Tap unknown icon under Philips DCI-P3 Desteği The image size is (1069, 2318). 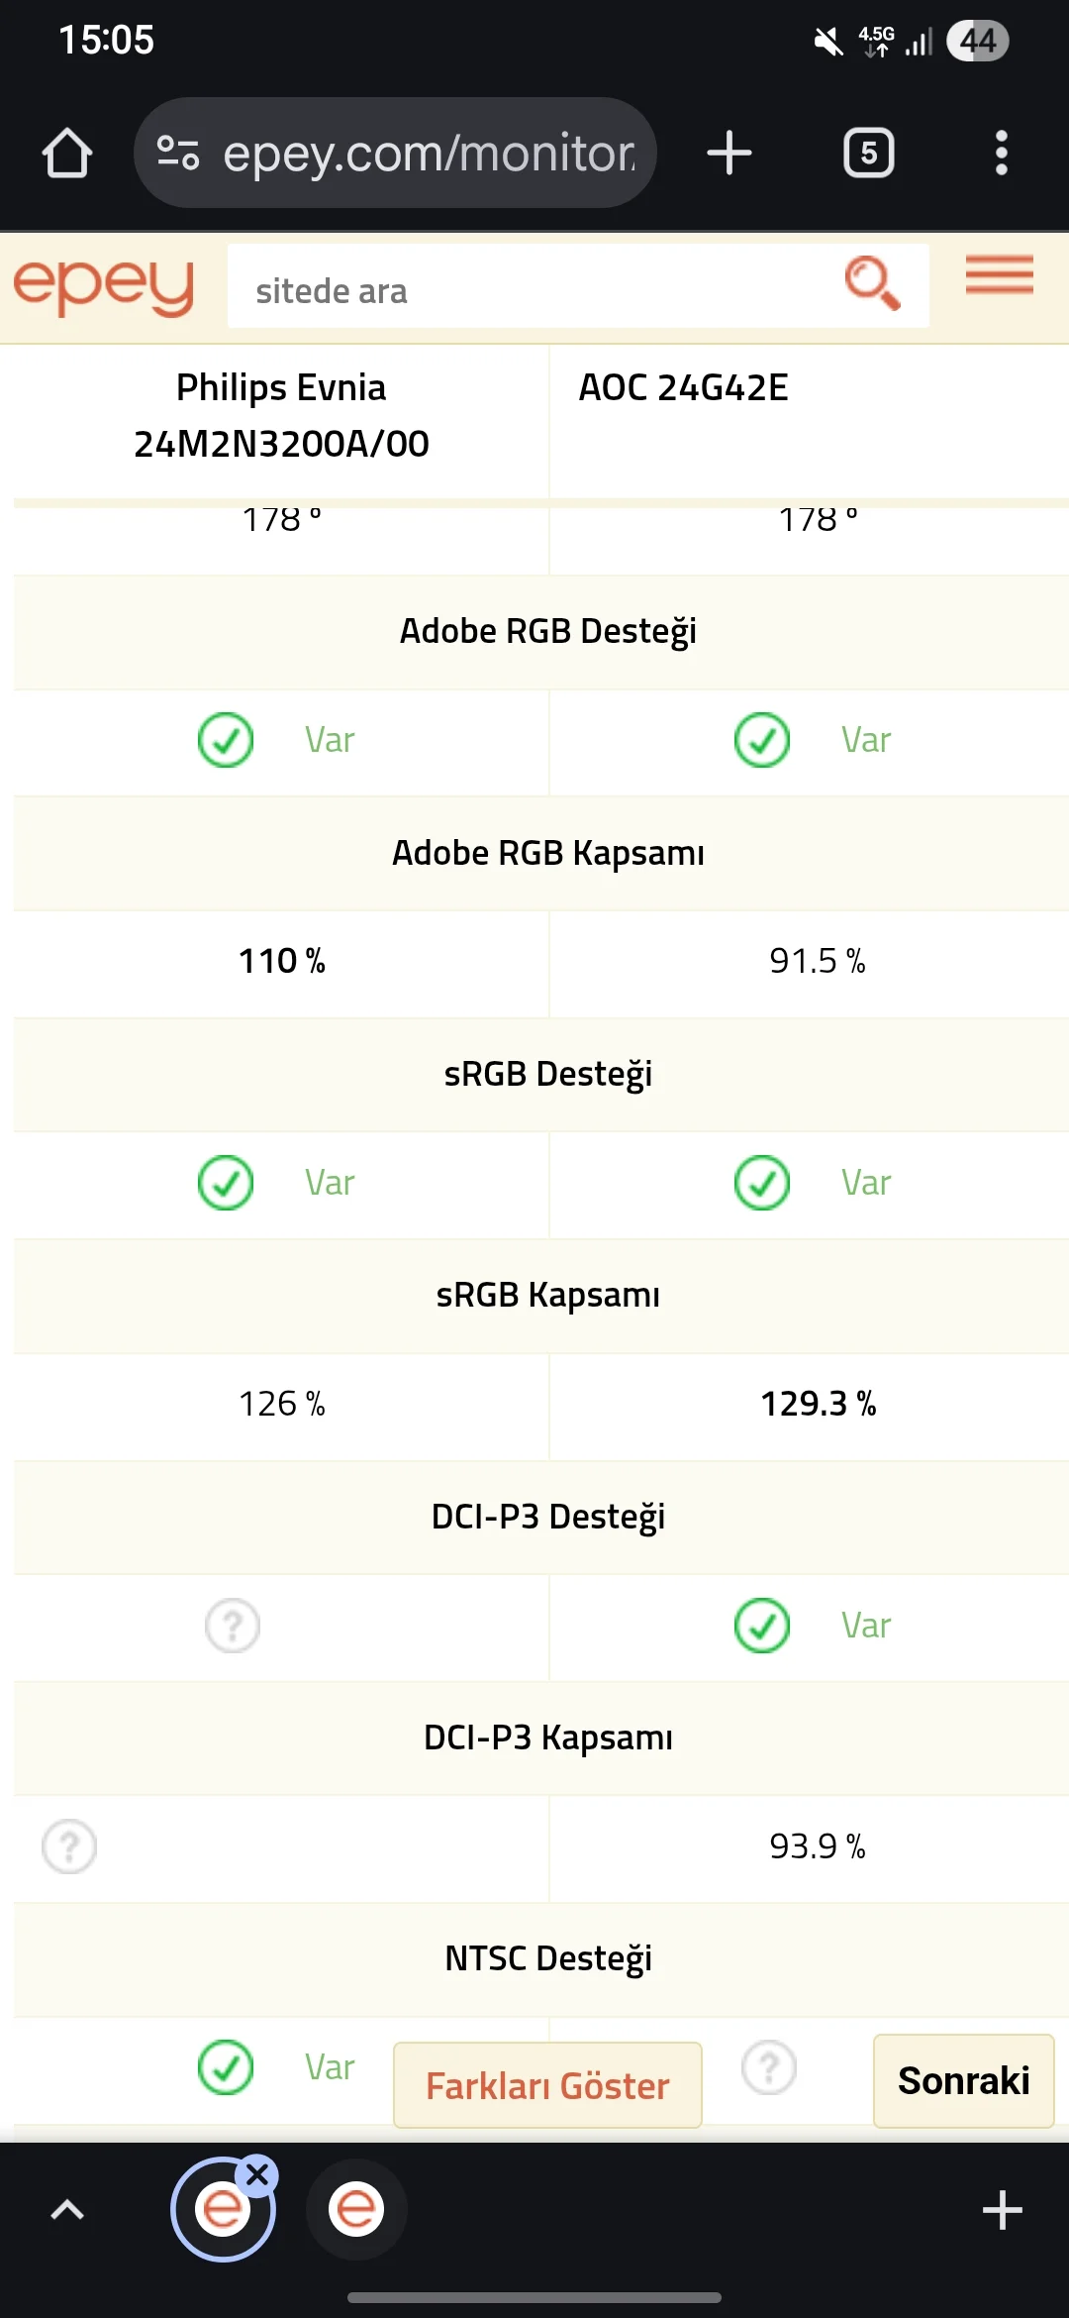tap(233, 1626)
